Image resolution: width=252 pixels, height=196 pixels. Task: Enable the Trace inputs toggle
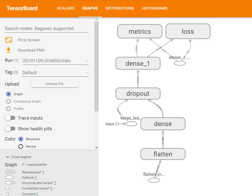(10, 118)
